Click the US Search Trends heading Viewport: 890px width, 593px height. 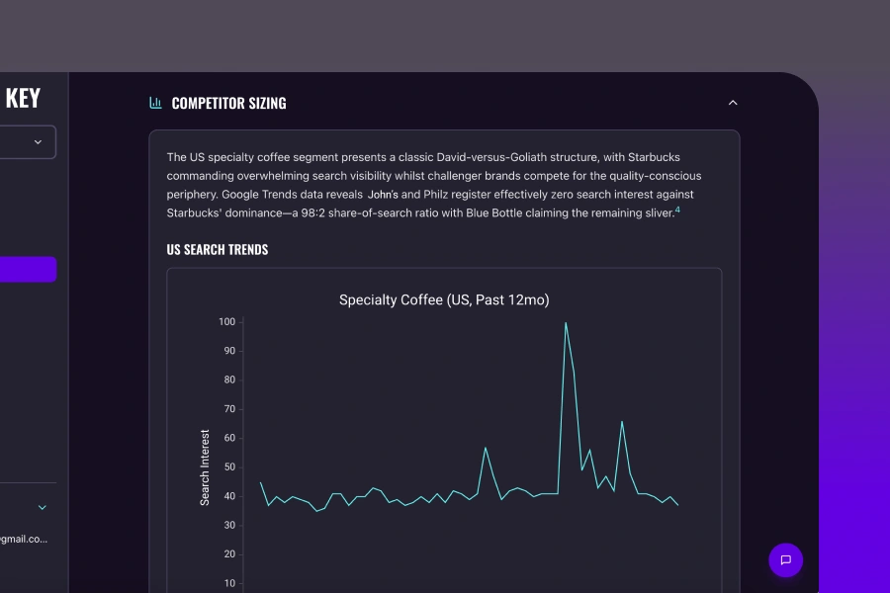pyautogui.click(x=217, y=250)
